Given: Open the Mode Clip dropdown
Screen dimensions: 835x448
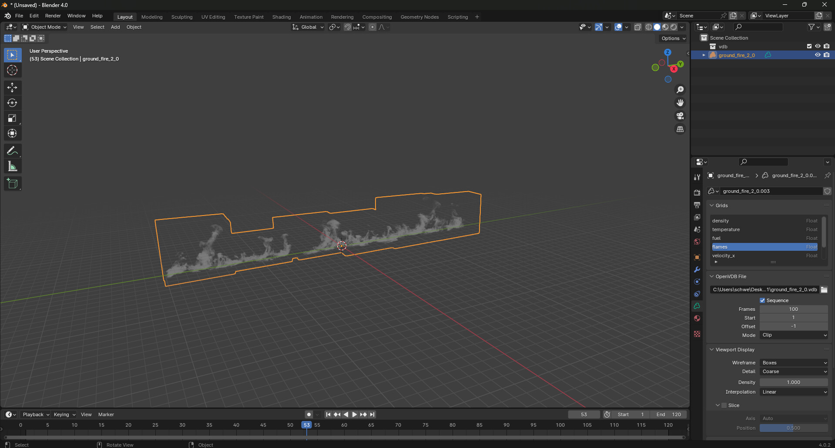Looking at the screenshot, I should 794,335.
